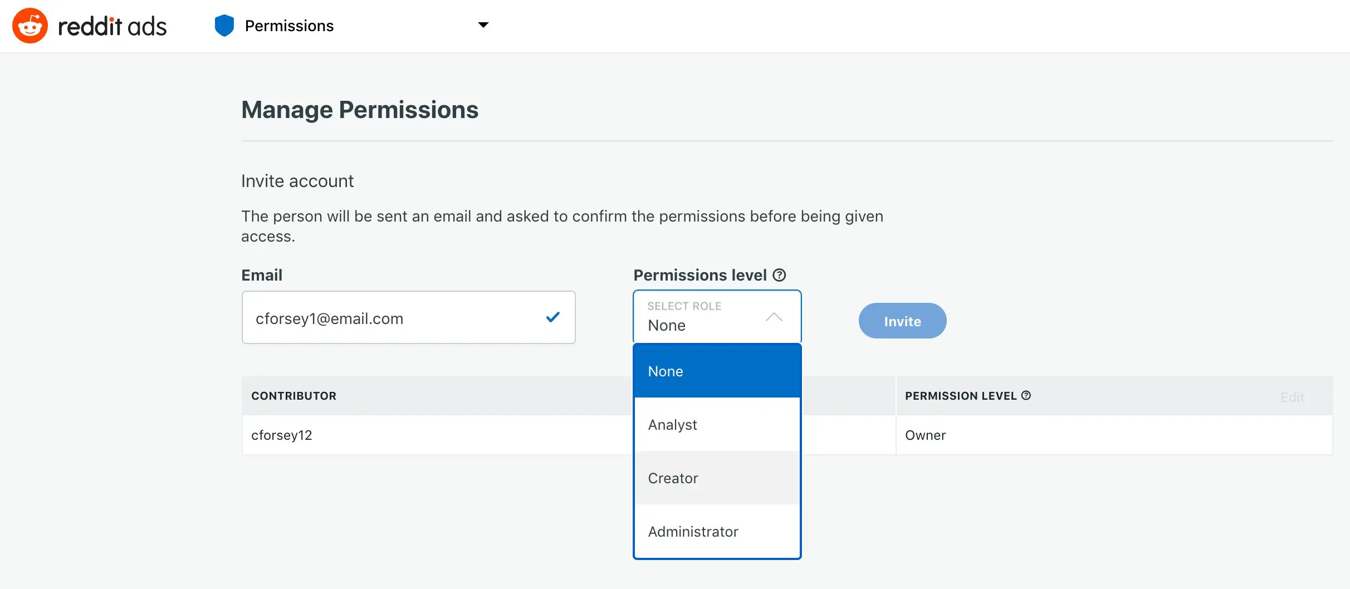The width and height of the screenshot is (1350, 589).
Task: Choose Analyst from the role list
Action: pyautogui.click(x=717, y=425)
